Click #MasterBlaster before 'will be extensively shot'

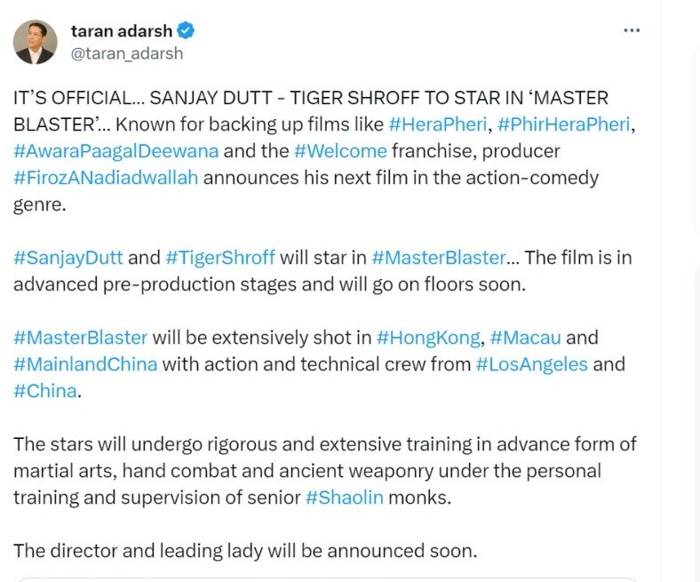(x=80, y=338)
